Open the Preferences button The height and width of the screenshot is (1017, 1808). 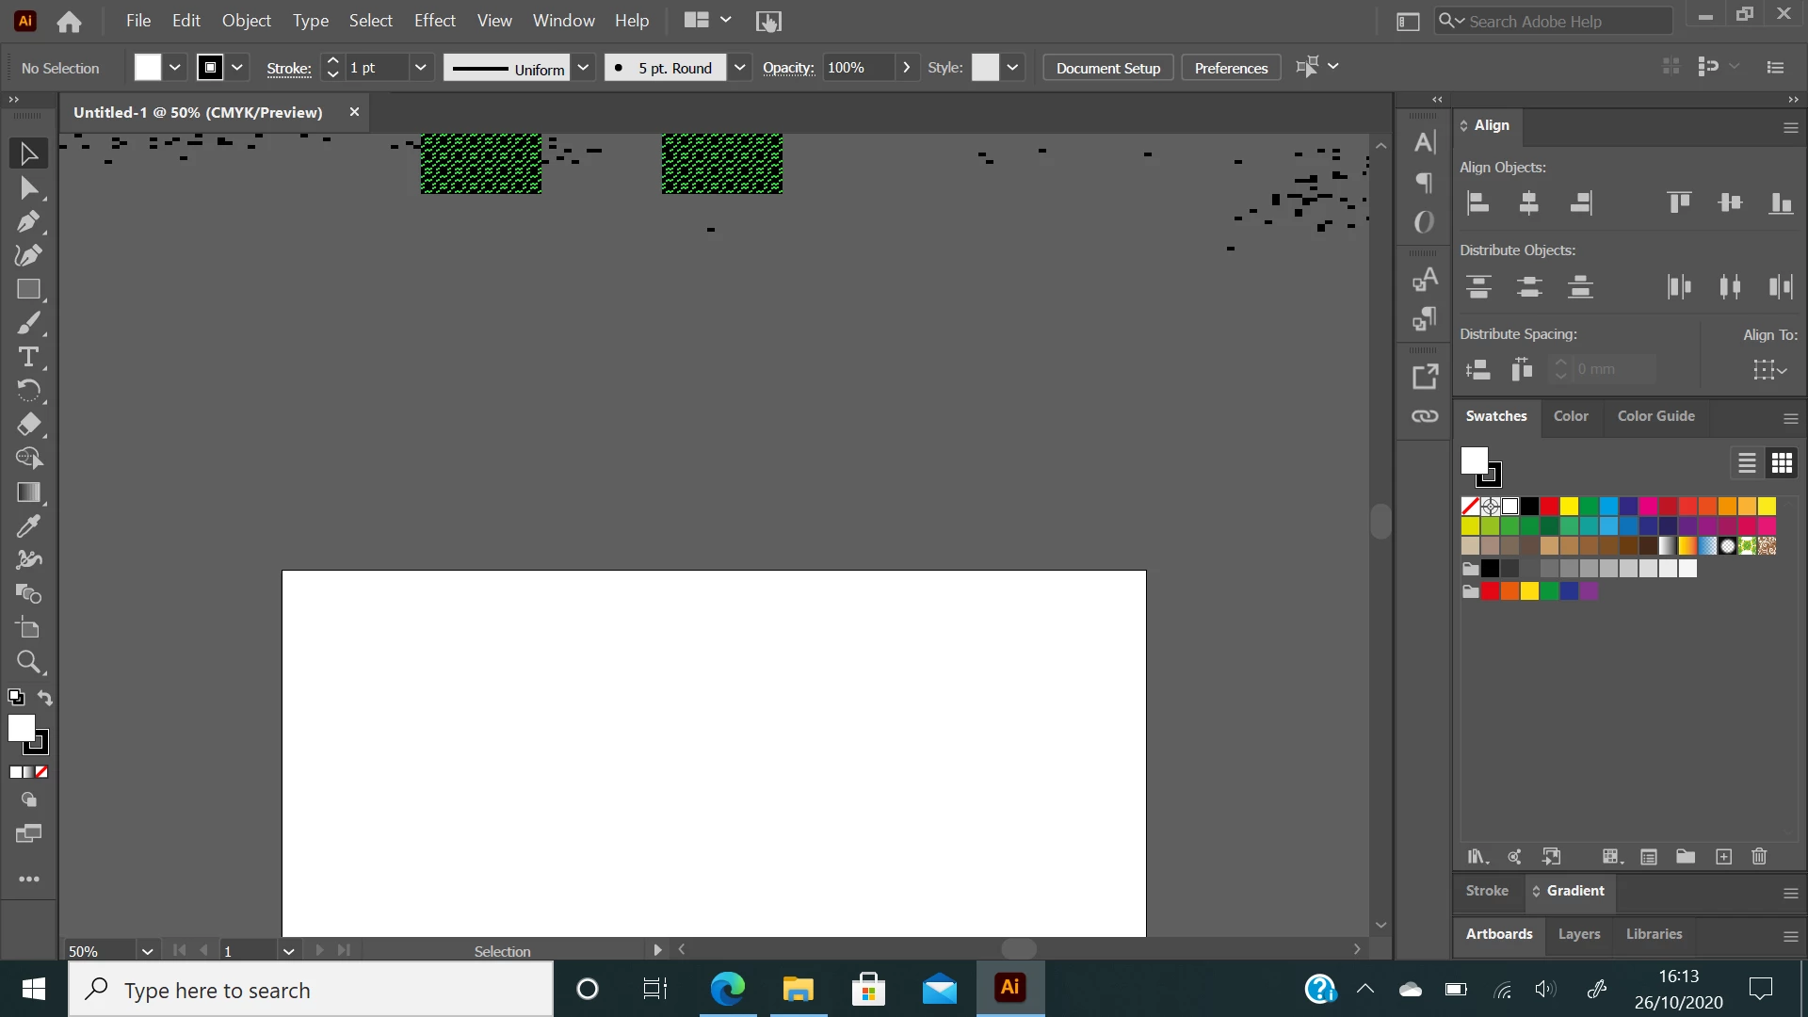[x=1231, y=68]
